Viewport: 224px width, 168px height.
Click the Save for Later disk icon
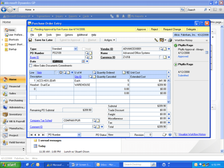click(x=30, y=40)
